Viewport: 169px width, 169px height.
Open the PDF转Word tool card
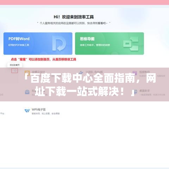pyautogui.click(x=38, y=44)
